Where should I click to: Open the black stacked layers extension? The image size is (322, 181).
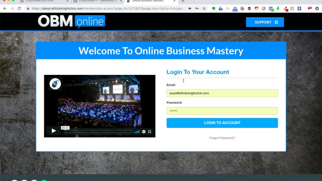click(x=249, y=9)
